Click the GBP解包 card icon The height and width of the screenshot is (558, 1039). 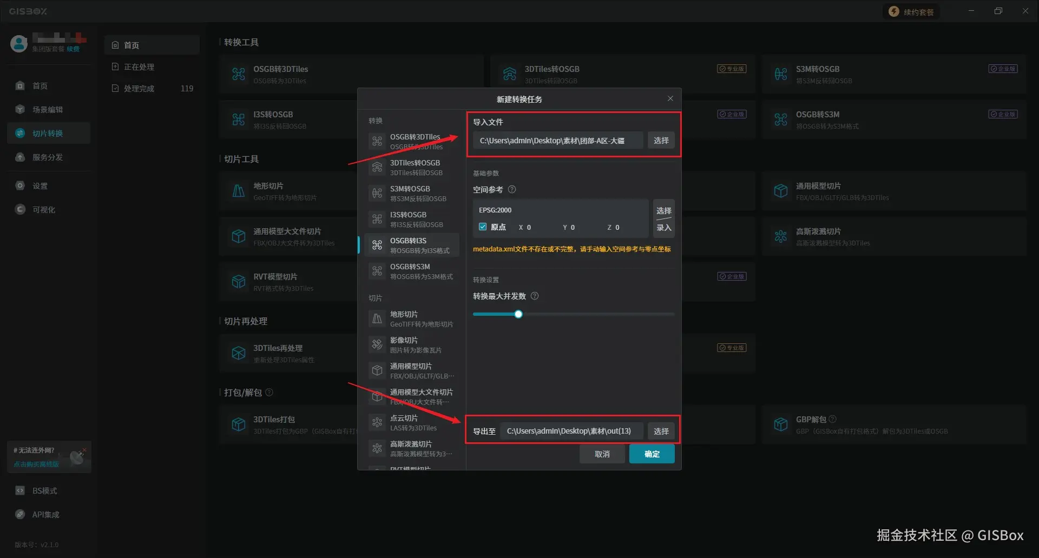781,424
